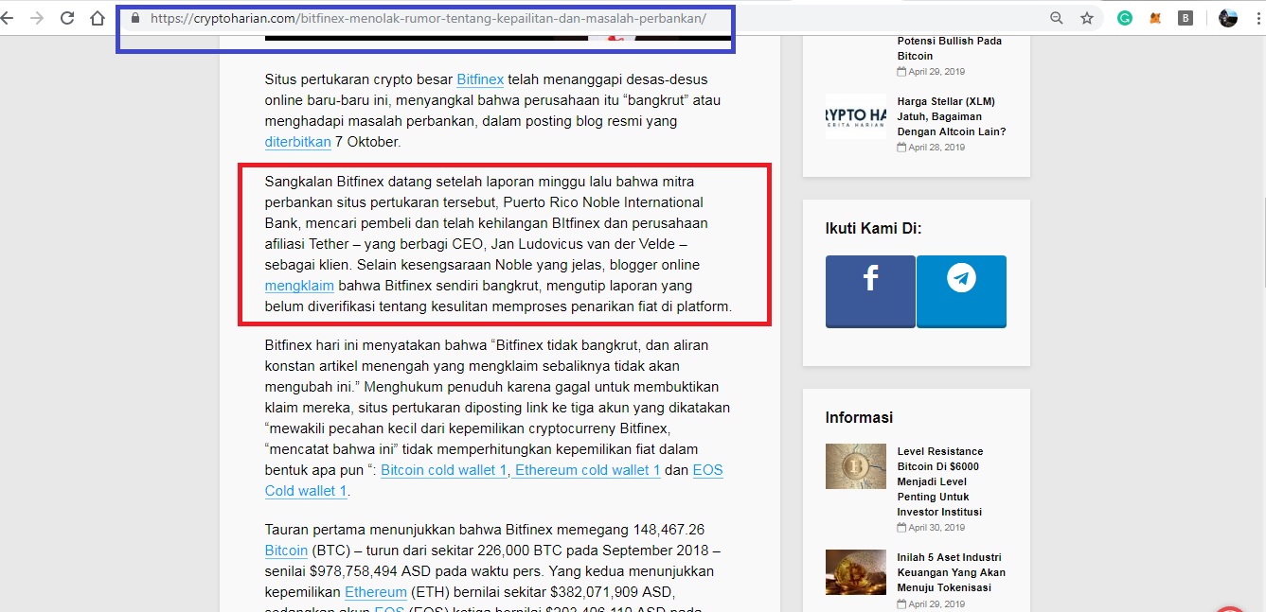Click the 'Ikuti Kami Di:' heading
This screenshot has width=1266, height=612.
(x=873, y=228)
